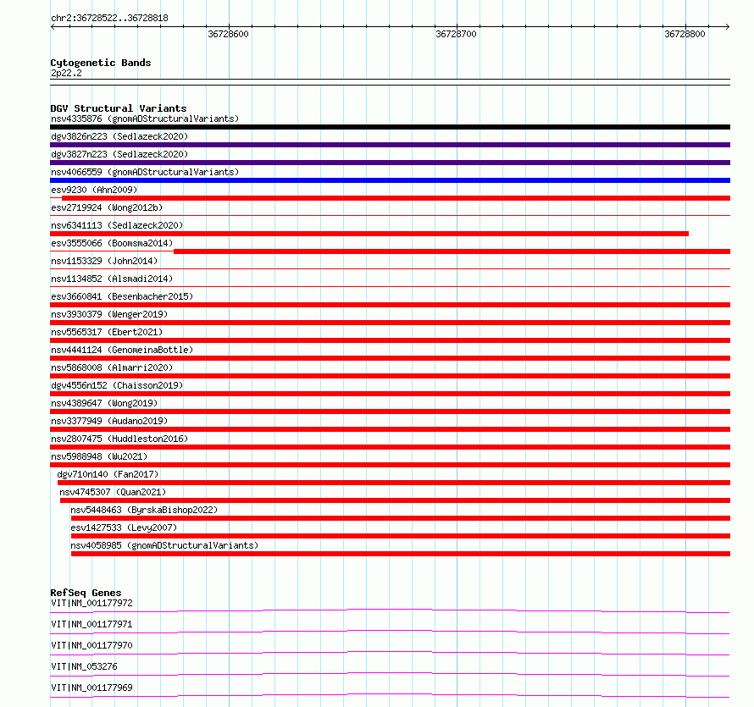Open variant nsv3930379 (Wenger2019)
The image size is (754, 707).
coord(109,314)
